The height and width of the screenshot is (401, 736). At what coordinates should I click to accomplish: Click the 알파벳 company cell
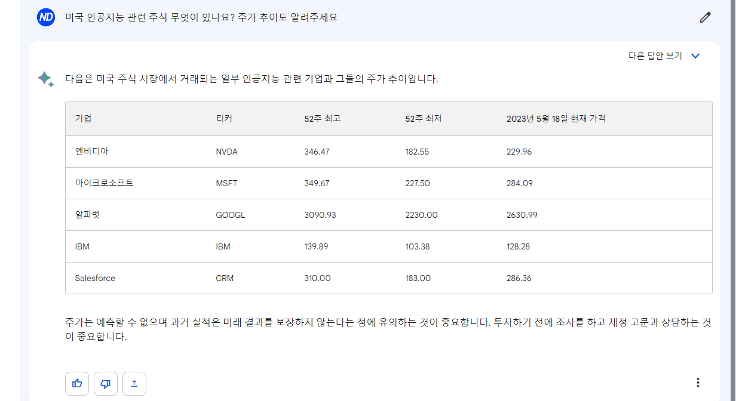click(87, 214)
